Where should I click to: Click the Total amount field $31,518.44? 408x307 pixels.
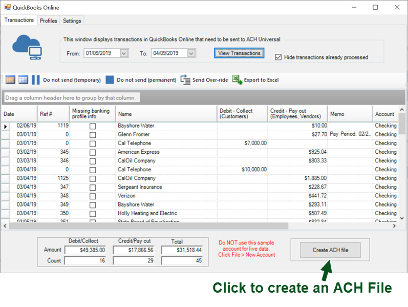coord(182,250)
